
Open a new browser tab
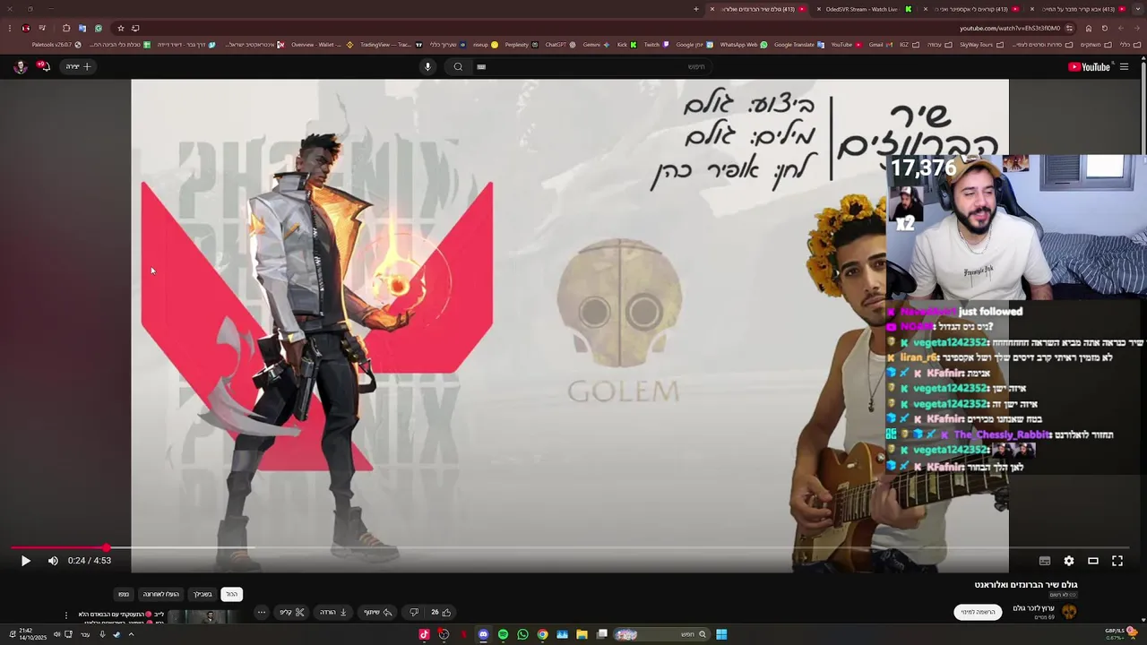click(x=696, y=9)
